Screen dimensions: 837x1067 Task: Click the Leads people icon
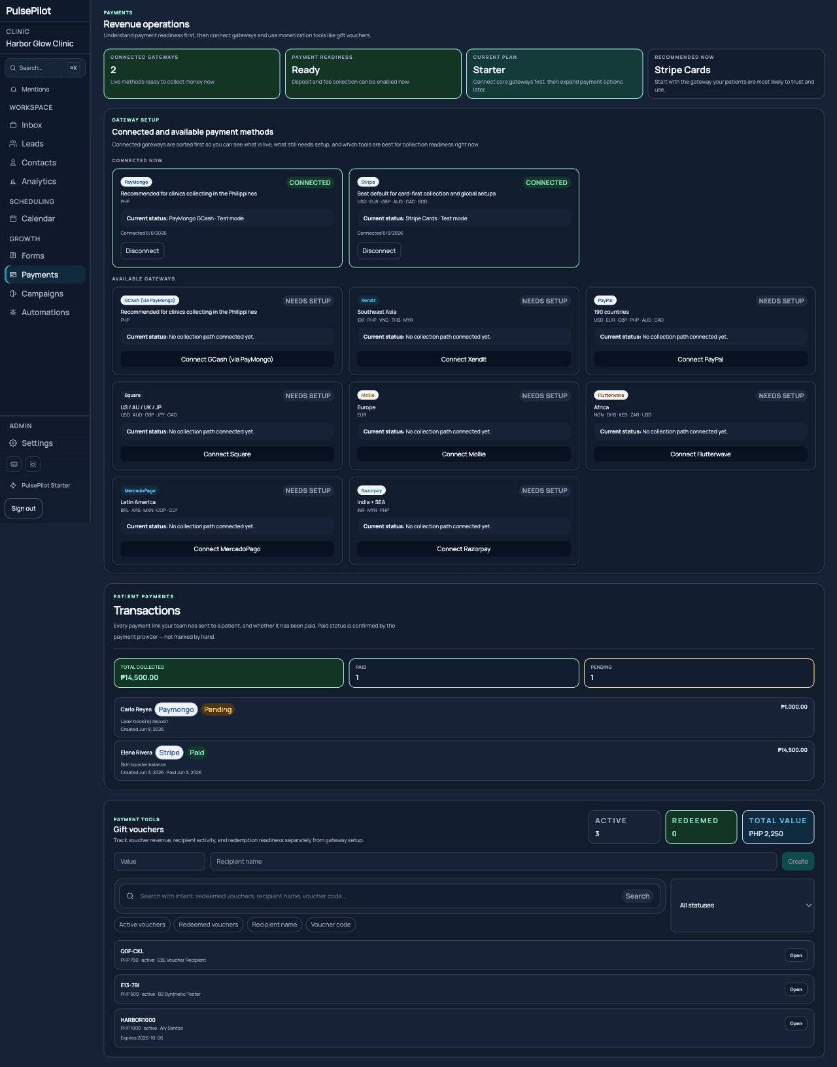13,144
